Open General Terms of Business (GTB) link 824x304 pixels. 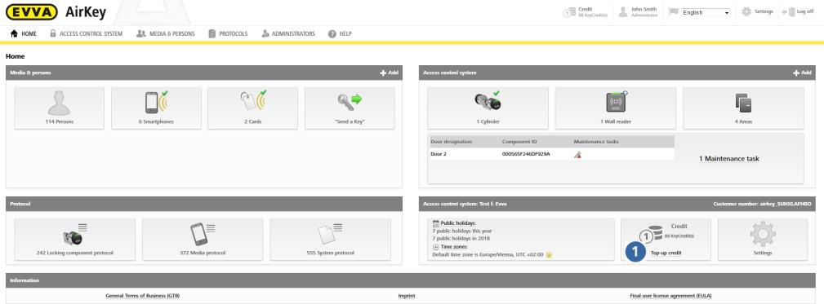[x=143, y=296]
